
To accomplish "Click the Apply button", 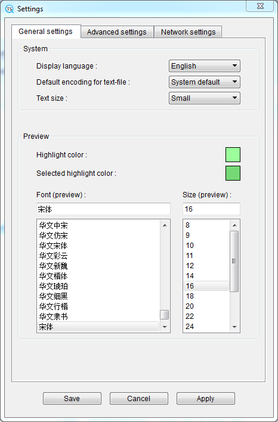I will click(206, 398).
